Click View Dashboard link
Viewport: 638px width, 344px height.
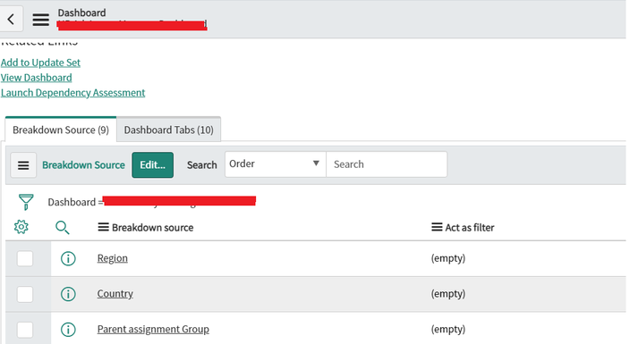[36, 78]
